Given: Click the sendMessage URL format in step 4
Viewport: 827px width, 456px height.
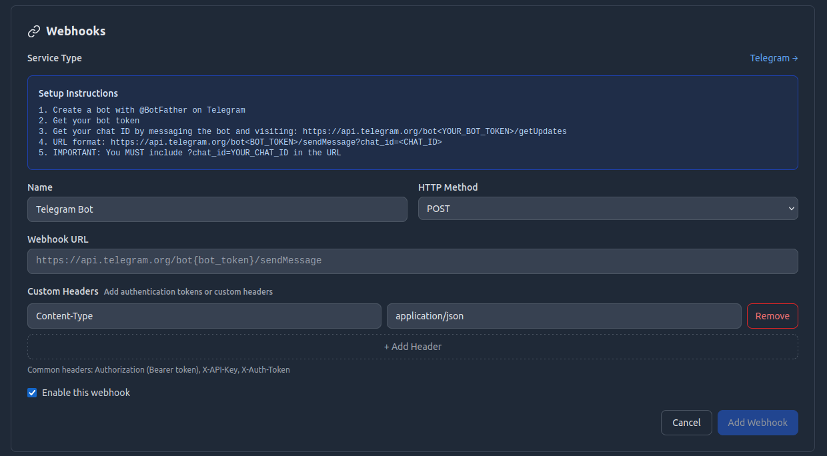Looking at the screenshot, I should (276, 143).
